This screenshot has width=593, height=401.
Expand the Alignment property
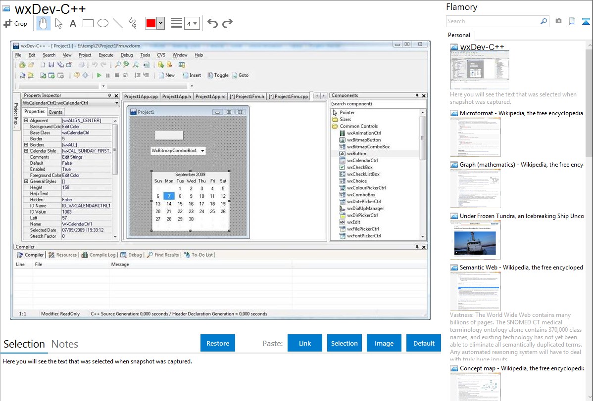point(26,121)
